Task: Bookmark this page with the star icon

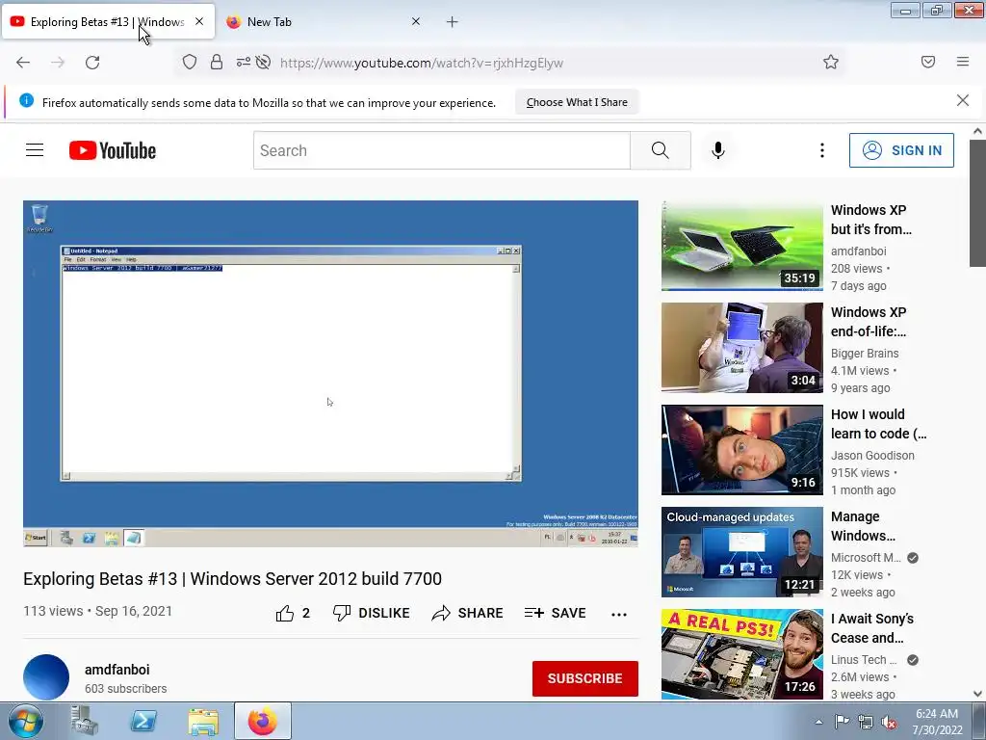Action: click(831, 62)
